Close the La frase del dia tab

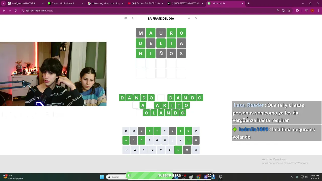(x=243, y=3)
